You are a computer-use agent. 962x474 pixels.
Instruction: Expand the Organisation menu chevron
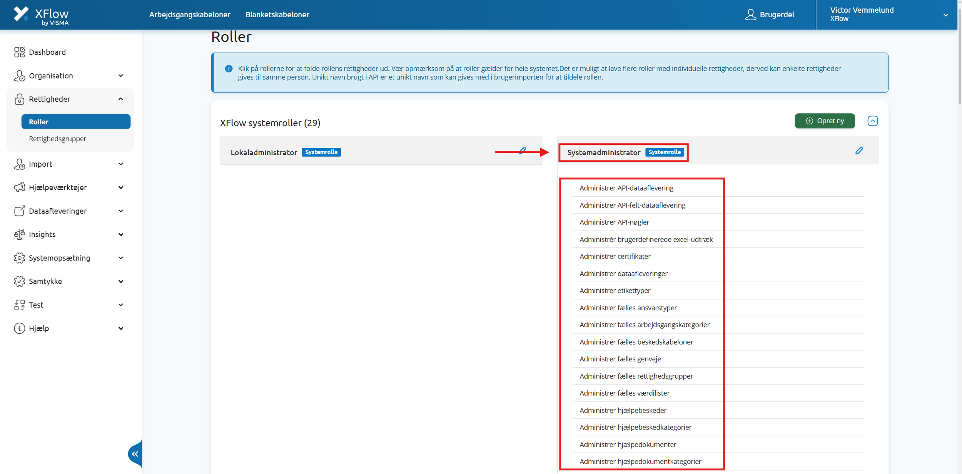pos(121,76)
